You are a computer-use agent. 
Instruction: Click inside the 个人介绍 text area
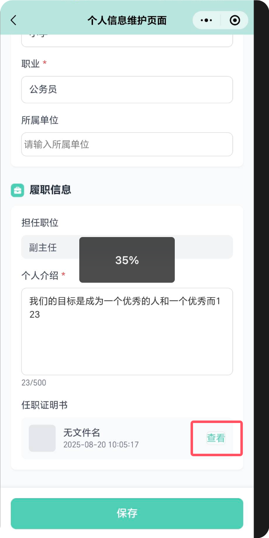pos(127,331)
